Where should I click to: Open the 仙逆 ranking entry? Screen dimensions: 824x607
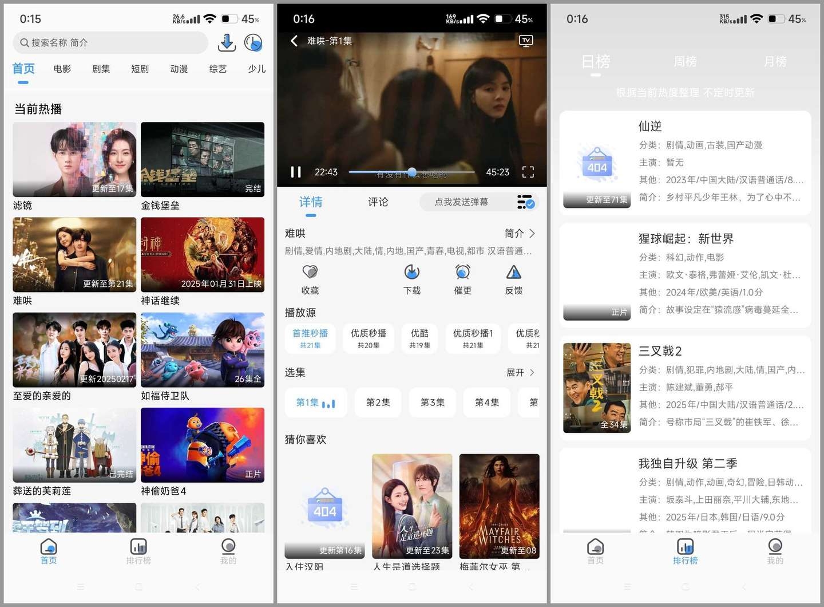pyautogui.click(x=686, y=163)
